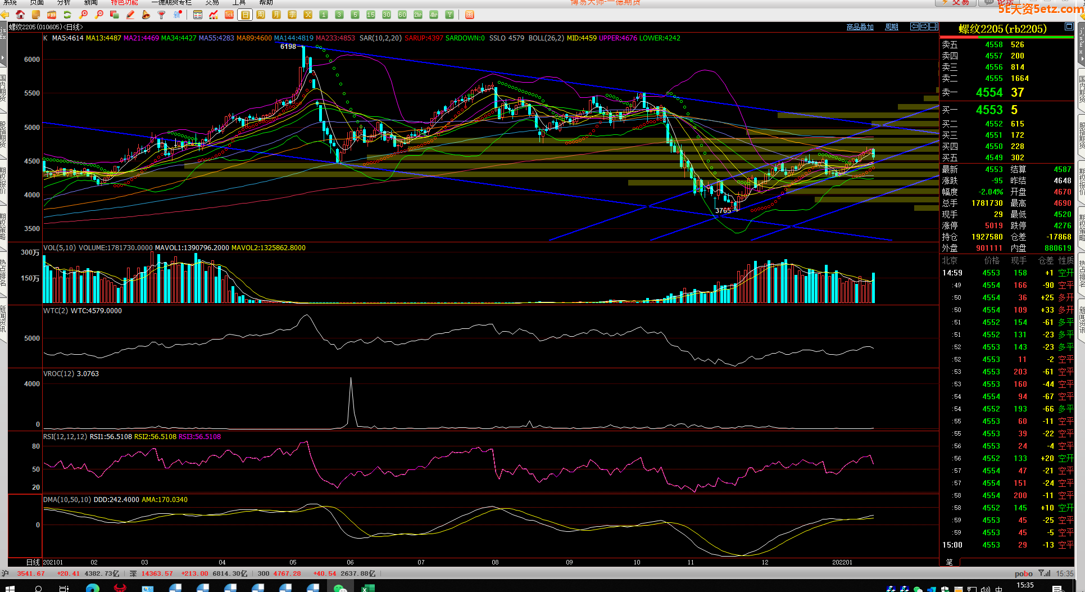This screenshot has height=592, width=1085.
Task: Click the funnel filter icon
Action: (162, 15)
